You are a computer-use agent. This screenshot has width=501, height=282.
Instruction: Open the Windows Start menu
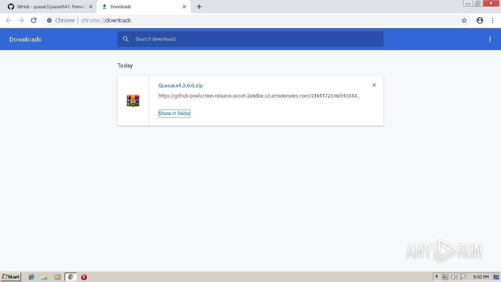point(11,277)
